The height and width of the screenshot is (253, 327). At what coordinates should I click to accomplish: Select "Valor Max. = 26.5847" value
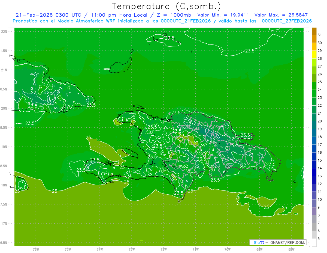(x=281, y=15)
